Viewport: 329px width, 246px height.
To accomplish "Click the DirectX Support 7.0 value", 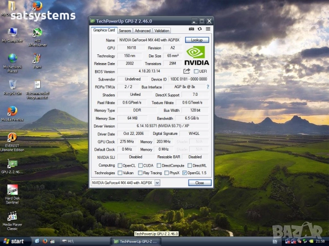I will click(195, 94).
